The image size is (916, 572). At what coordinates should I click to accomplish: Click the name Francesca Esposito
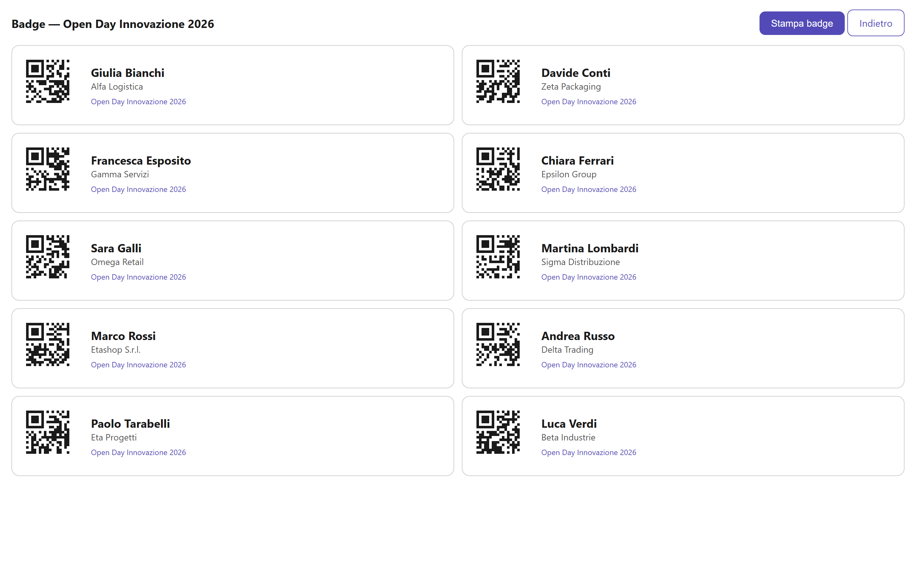141,160
